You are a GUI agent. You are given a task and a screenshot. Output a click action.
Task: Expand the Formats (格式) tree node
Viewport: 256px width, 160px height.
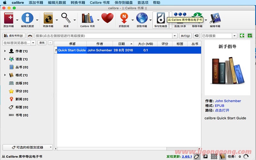click(5, 75)
